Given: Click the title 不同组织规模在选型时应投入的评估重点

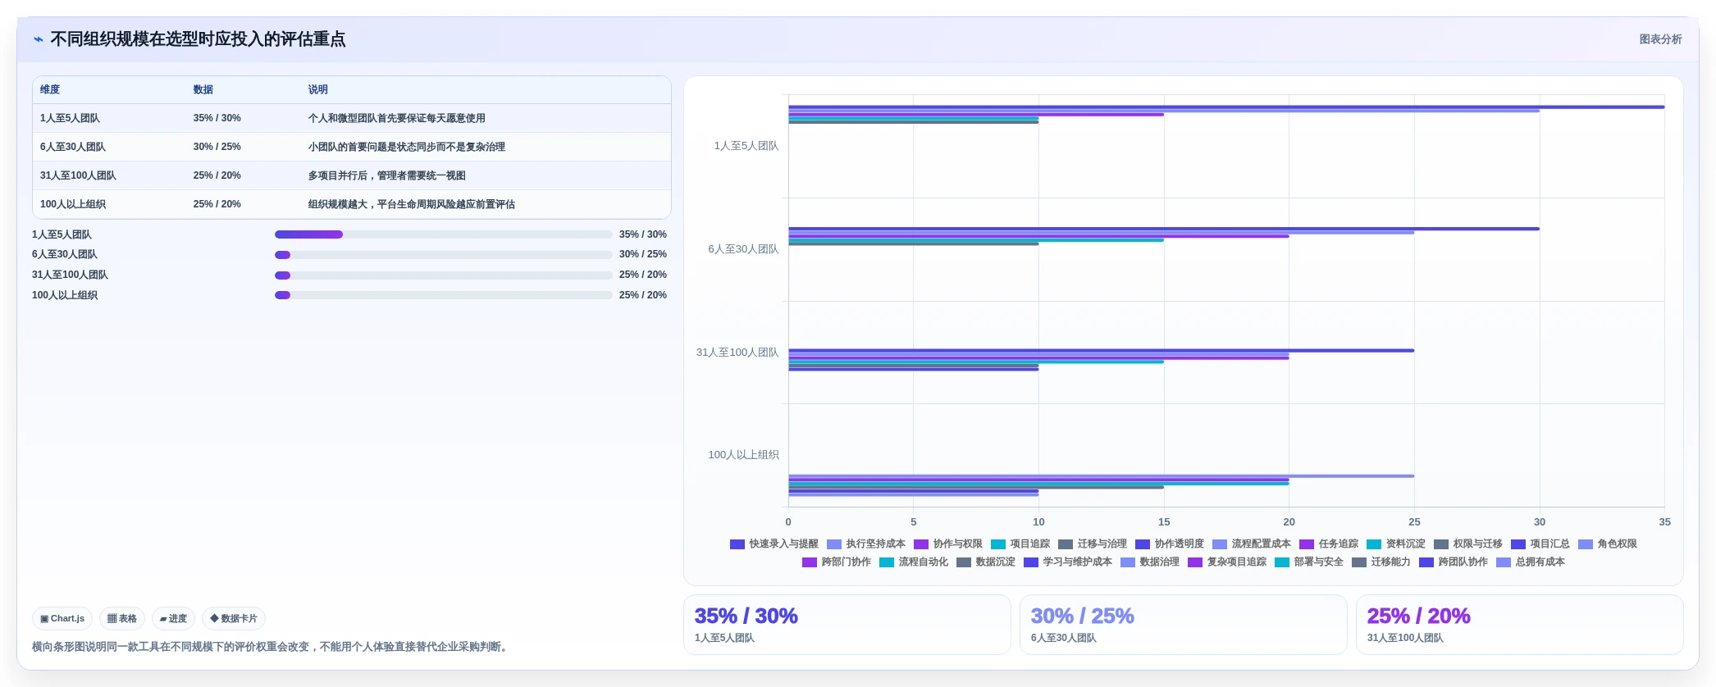Looking at the screenshot, I should click(198, 39).
